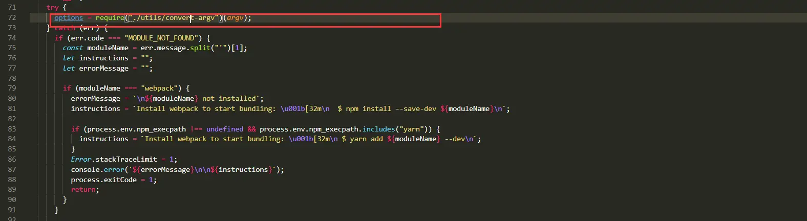The image size is (807, 221).
Task: Click the 'try' keyword on line 71
Action: pyautogui.click(x=52, y=8)
